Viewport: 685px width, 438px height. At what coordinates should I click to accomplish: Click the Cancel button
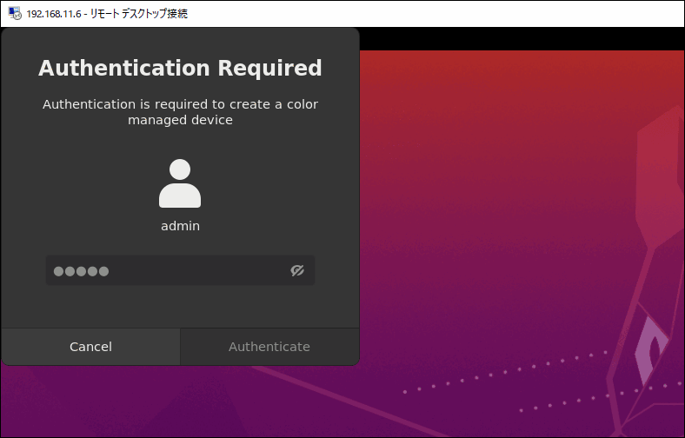coord(91,347)
